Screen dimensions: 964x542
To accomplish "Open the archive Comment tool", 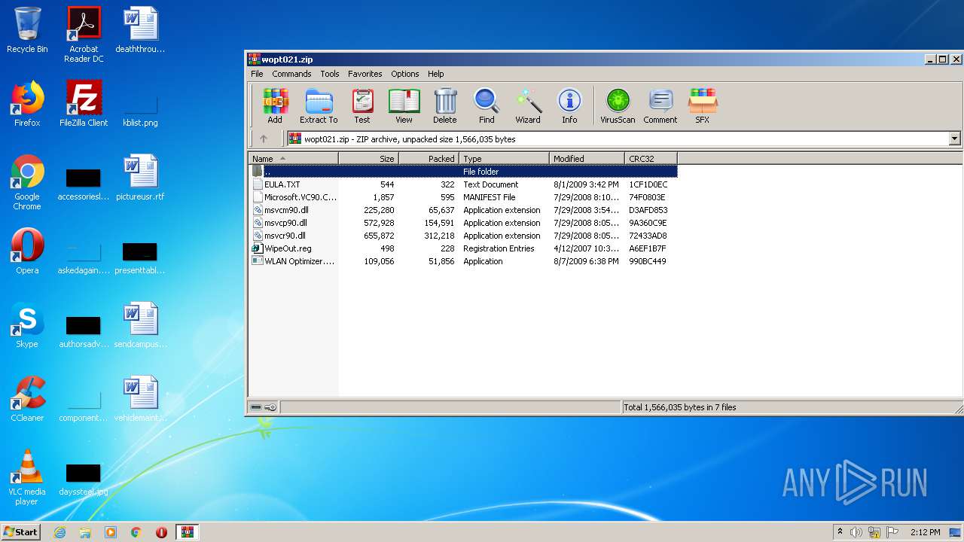I will point(660,105).
